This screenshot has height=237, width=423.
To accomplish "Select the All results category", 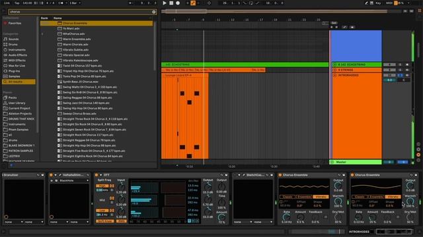I will pyautogui.click(x=19, y=82).
